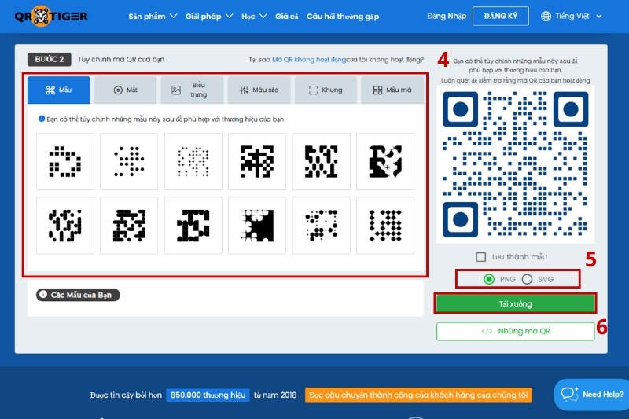
Task: Choose the fifth pattern in first row
Action: 322,162
